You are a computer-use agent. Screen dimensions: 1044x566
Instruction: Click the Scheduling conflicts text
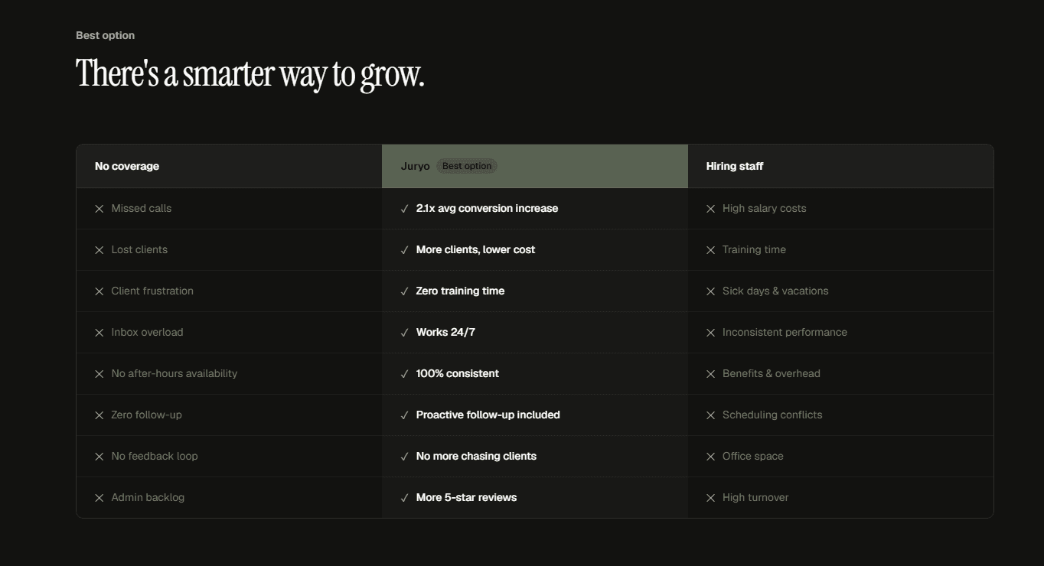pos(772,415)
